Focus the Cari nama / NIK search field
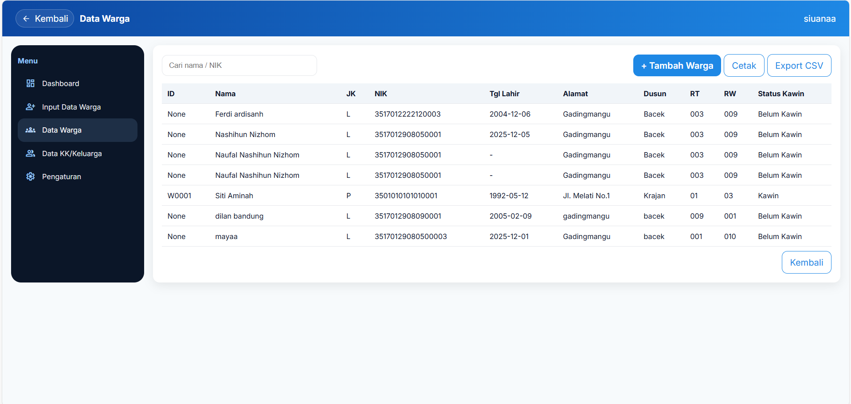Viewport: 851px width, 404px height. (x=239, y=66)
